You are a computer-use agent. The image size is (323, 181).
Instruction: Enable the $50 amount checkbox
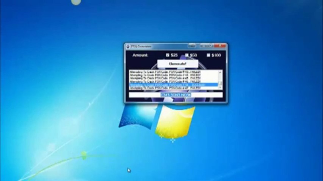[187, 55]
